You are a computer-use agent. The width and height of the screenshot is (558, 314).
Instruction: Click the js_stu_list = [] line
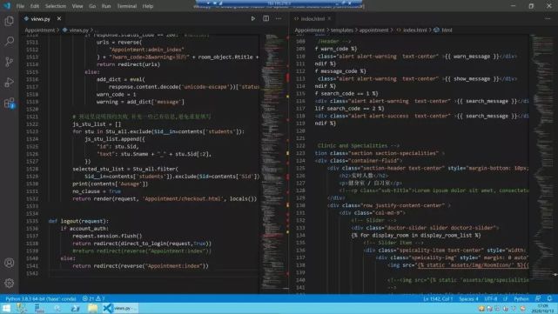(97, 124)
